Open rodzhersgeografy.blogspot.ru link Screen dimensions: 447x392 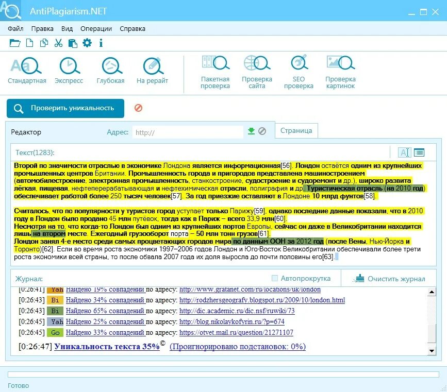tap(262, 300)
